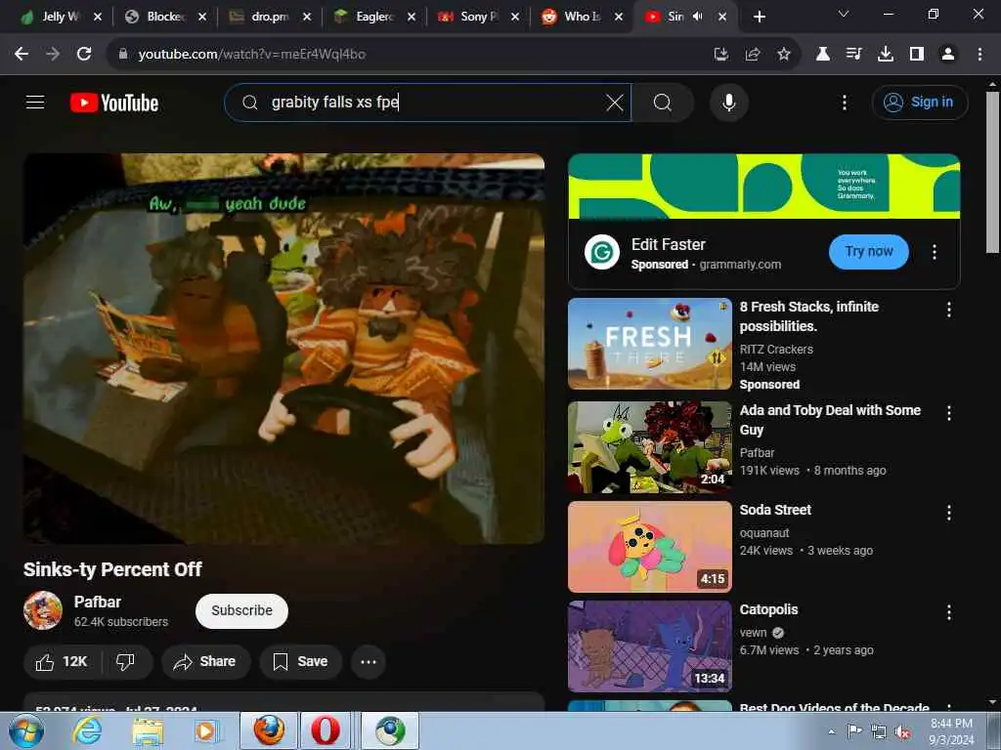1001x750 pixels.
Task: Start voice search with the microphone
Action: point(729,103)
